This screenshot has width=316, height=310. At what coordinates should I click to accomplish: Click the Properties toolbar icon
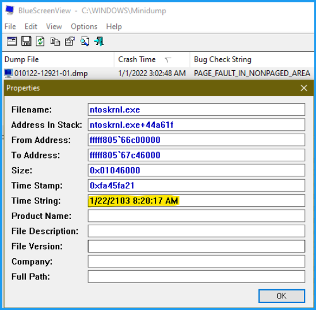pos(70,41)
